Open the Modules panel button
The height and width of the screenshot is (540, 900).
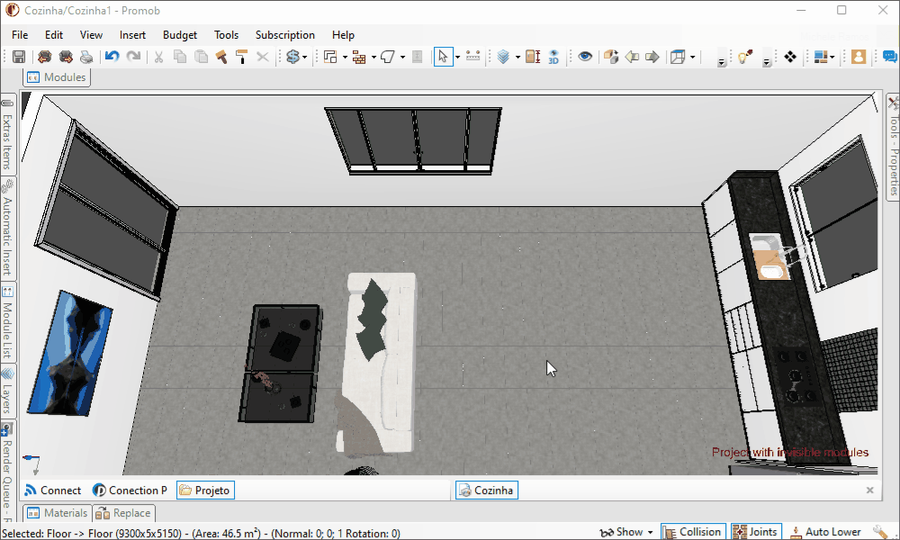tap(57, 77)
